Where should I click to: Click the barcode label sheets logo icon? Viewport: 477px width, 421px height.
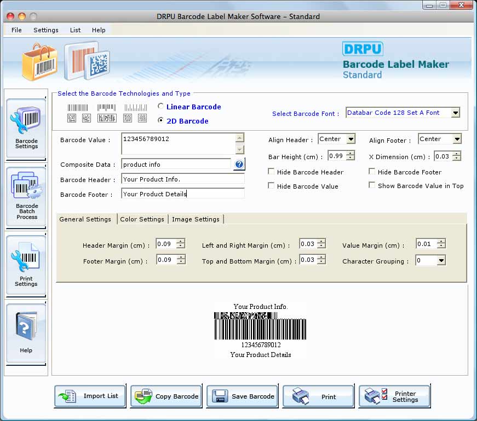tap(87, 61)
